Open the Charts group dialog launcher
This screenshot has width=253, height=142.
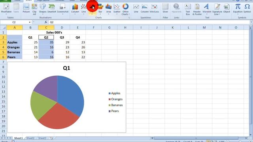pos(129,17)
